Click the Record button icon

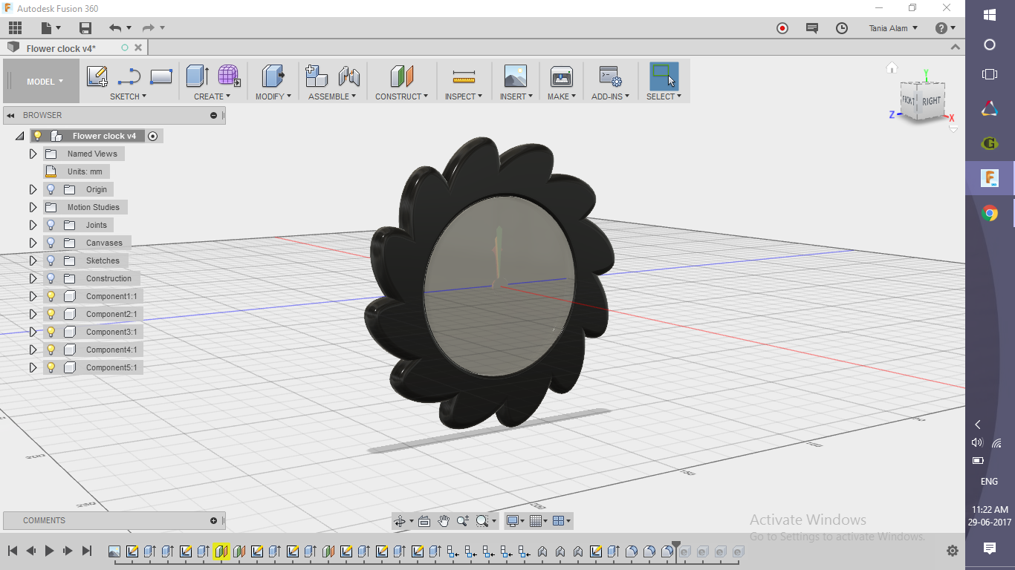782,28
